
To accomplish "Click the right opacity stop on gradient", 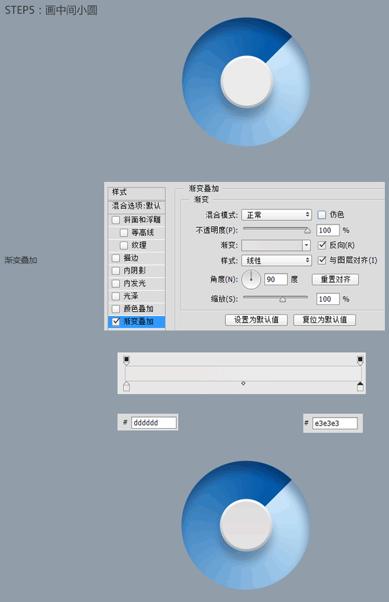I will [x=360, y=361].
